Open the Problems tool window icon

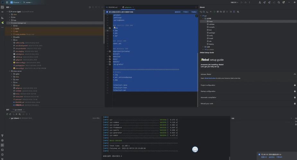click(2, 155)
